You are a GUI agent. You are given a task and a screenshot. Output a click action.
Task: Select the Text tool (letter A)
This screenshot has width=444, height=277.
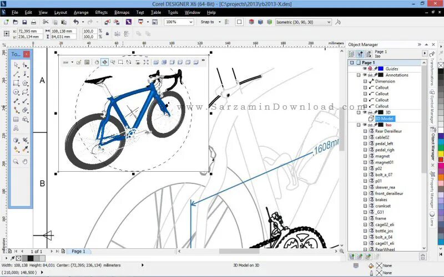click(x=16, y=129)
